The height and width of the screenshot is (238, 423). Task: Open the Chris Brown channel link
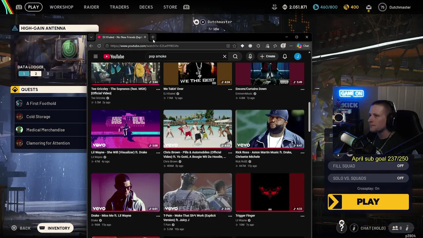point(171,161)
